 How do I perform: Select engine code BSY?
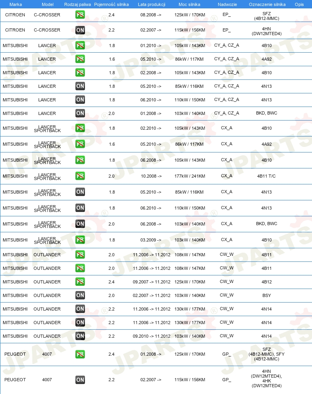[267, 295]
